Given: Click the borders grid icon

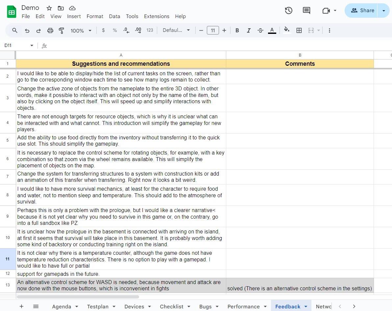Looking at the screenshot, I should [299, 31].
